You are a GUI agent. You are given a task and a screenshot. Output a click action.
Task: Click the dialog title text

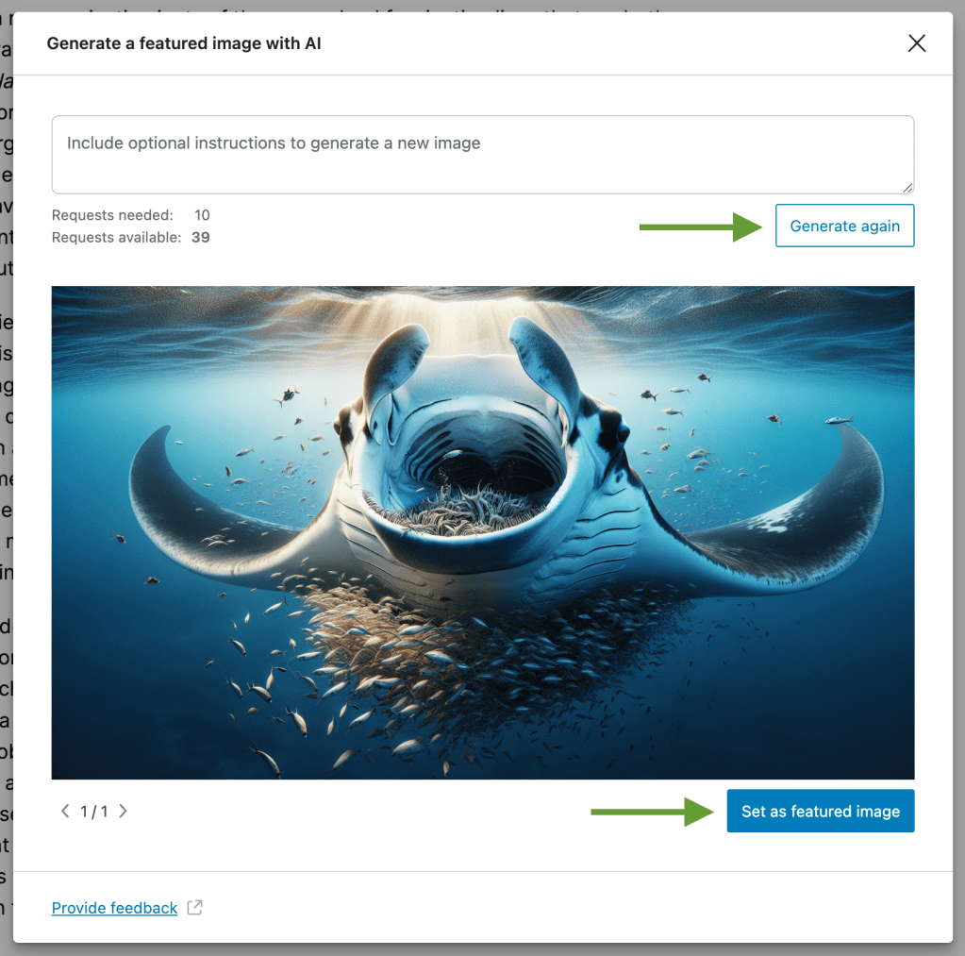(x=184, y=43)
